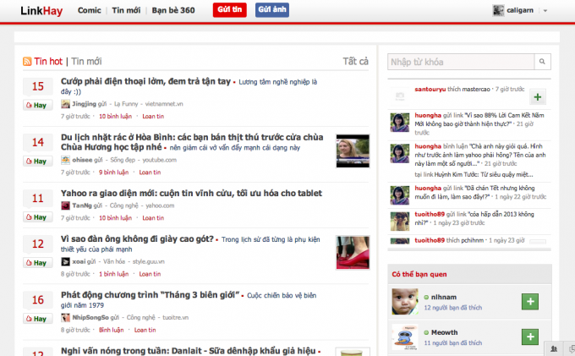Open 9 bình luận on Hòa Bình story

pyautogui.click(x=113, y=173)
